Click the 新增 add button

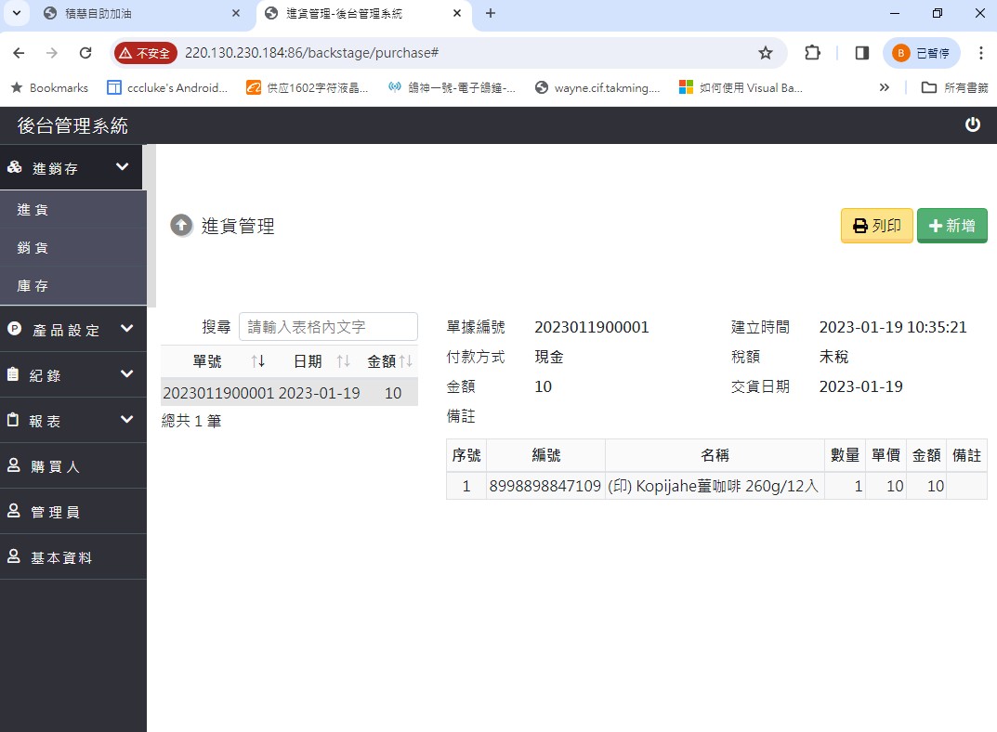[951, 226]
